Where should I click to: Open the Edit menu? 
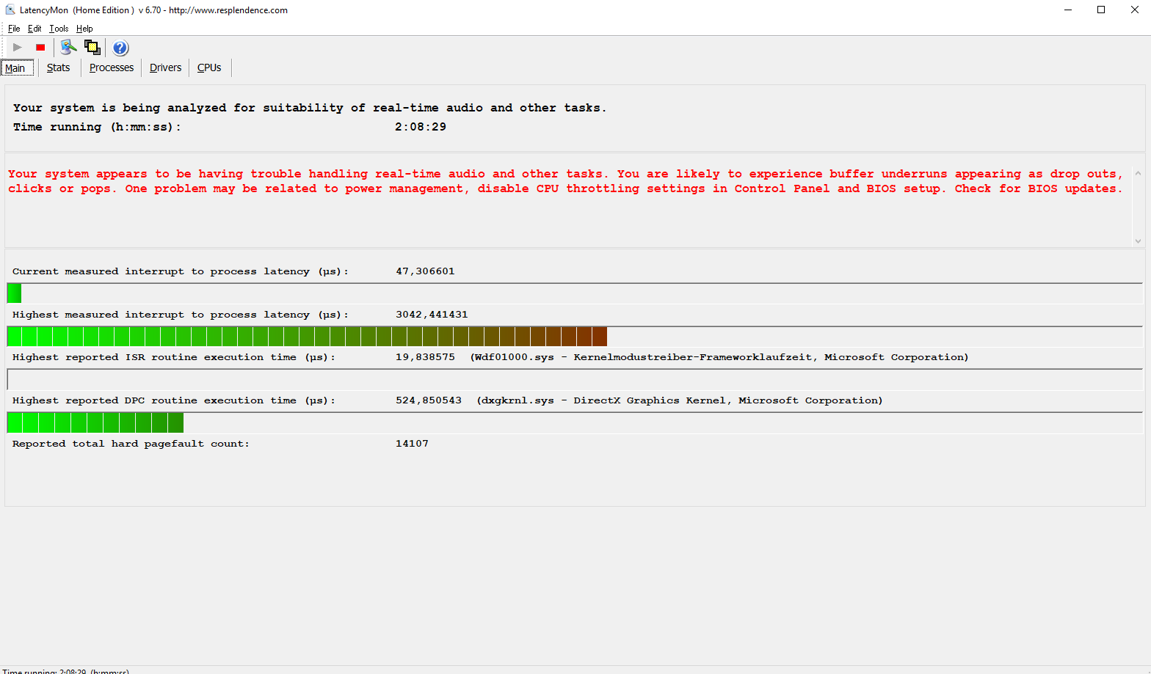coord(35,29)
